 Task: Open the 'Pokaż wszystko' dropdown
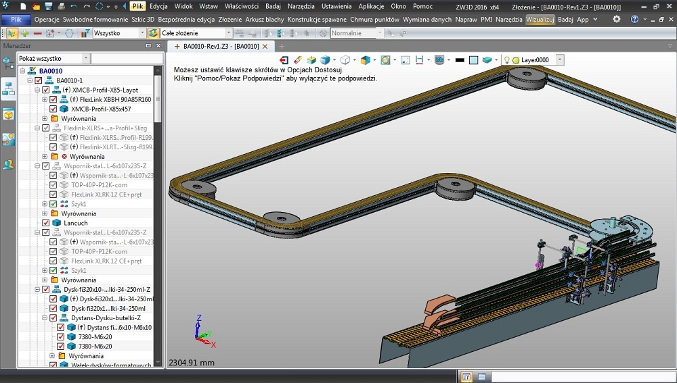pyautogui.click(x=85, y=59)
